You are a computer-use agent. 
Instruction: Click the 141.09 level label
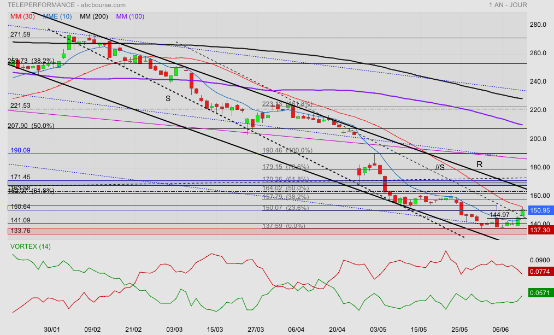(x=20, y=220)
